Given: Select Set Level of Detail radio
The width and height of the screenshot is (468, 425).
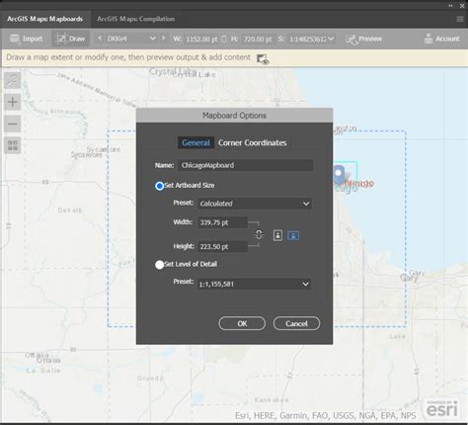Looking at the screenshot, I should coord(160,265).
